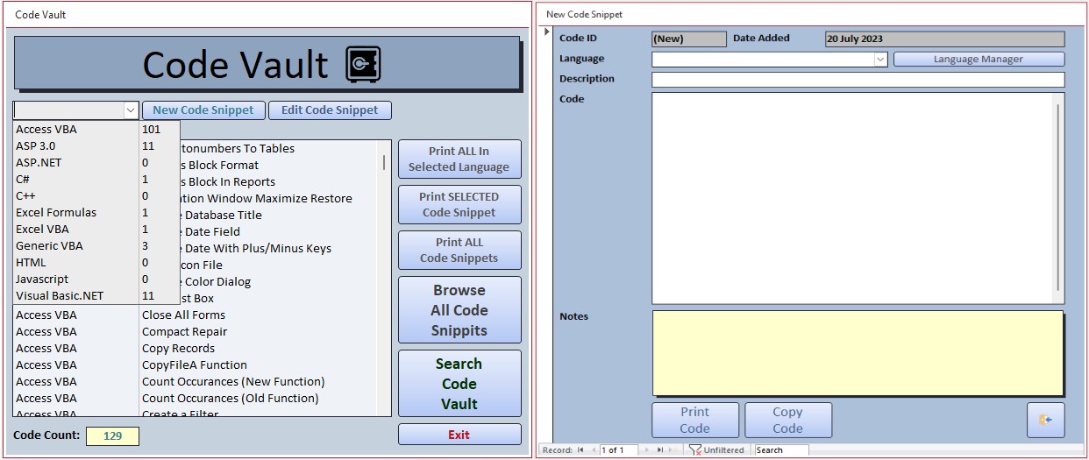Select Javascript in the dropdown list
The image size is (1089, 460).
96,279
